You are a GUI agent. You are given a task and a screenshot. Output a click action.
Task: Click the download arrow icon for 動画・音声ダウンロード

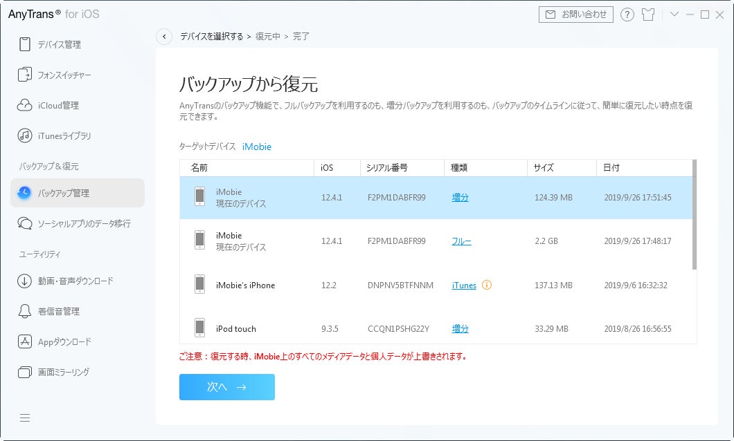(x=24, y=281)
